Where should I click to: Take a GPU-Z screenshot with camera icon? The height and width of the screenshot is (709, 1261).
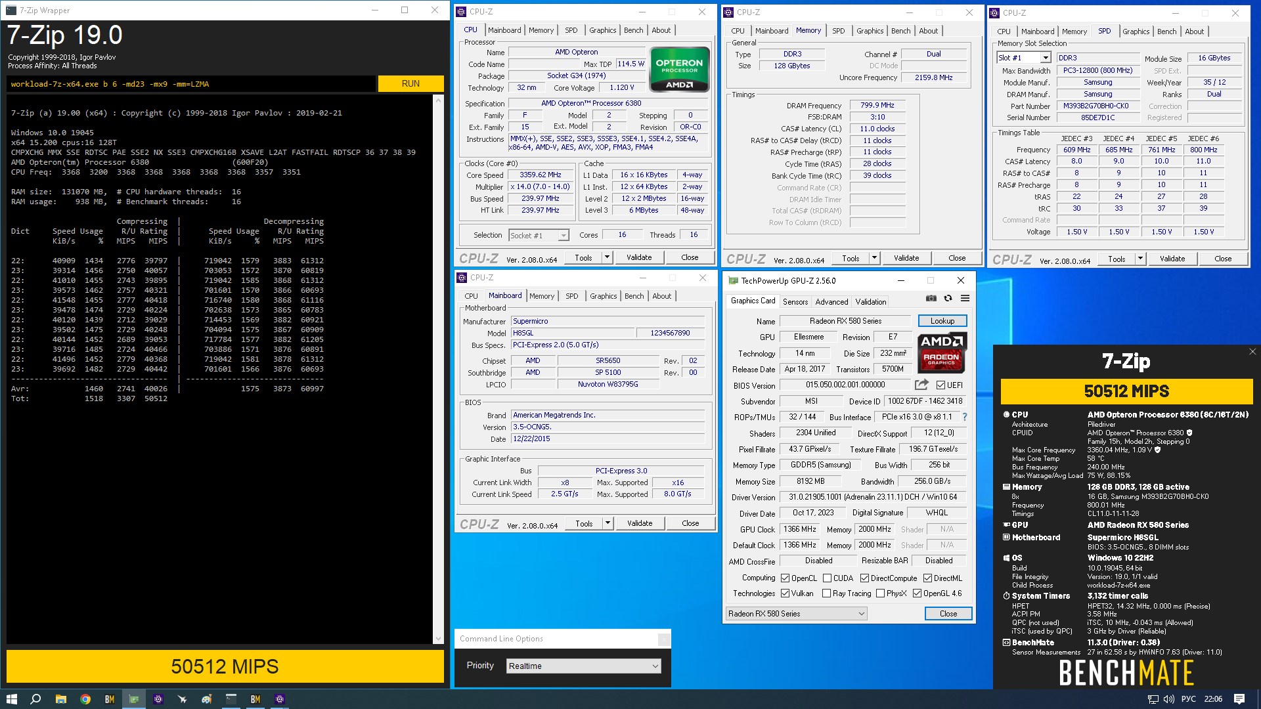[931, 298]
